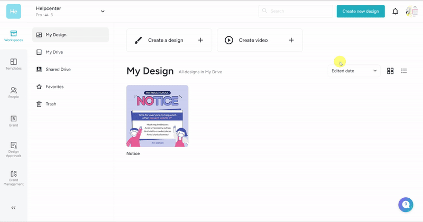Open Shared Drive from the navigation
The image size is (423, 222).
coord(58,70)
